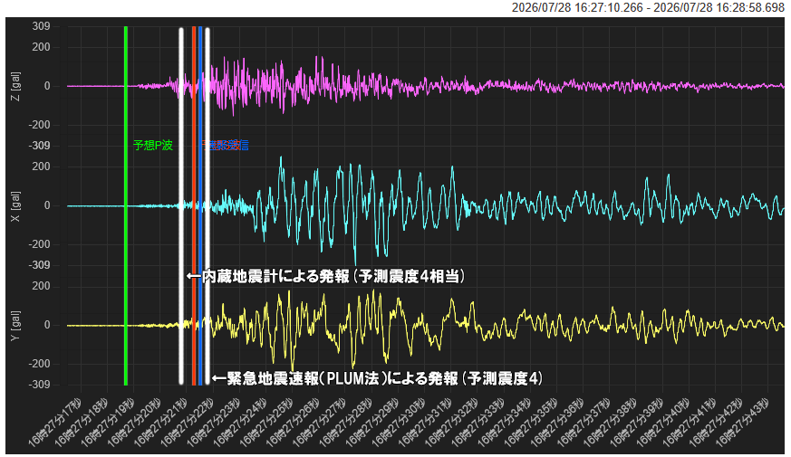This screenshot has width=791, height=457.
Task: Click the 16時27分29秒 time tick label
Action: pos(371,423)
